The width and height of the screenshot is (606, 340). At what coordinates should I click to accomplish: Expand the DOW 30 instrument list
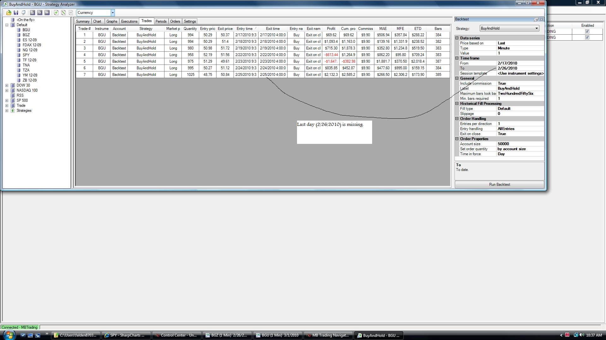tap(7, 85)
